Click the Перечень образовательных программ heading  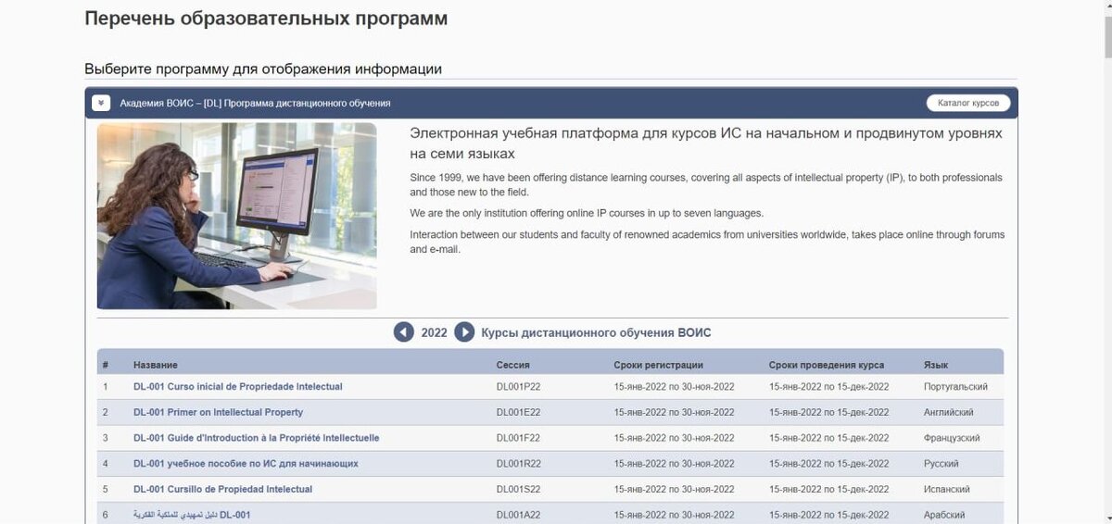(266, 18)
